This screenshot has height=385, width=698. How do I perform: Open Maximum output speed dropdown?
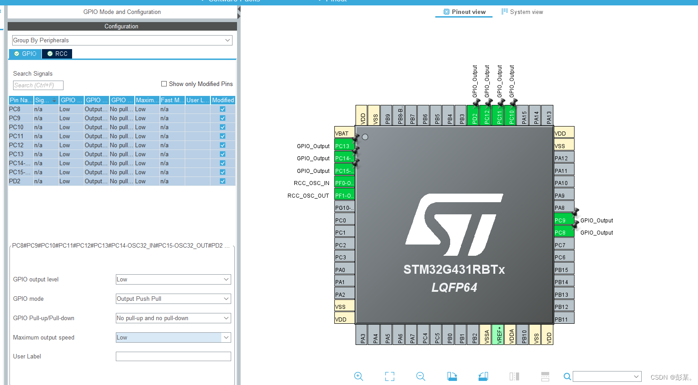[173, 337]
